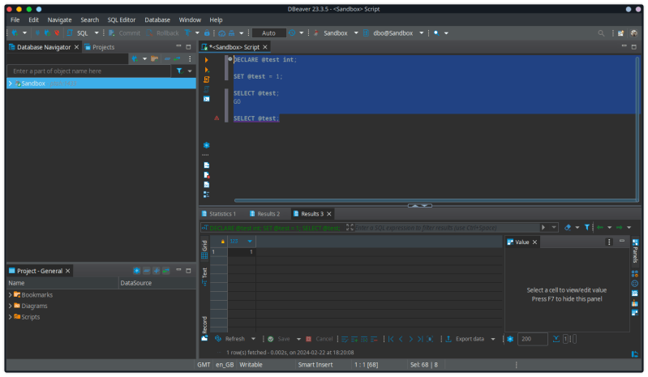Toggle the Panels button on right edge

tap(635, 251)
